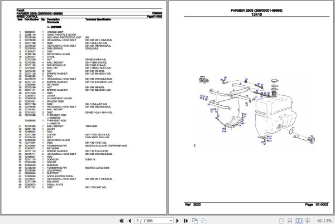Select continuous scrolling page mode

pos(290,221)
